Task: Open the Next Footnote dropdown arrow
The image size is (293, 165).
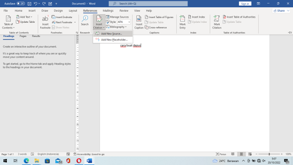Action: pyautogui.click(x=75, y=22)
